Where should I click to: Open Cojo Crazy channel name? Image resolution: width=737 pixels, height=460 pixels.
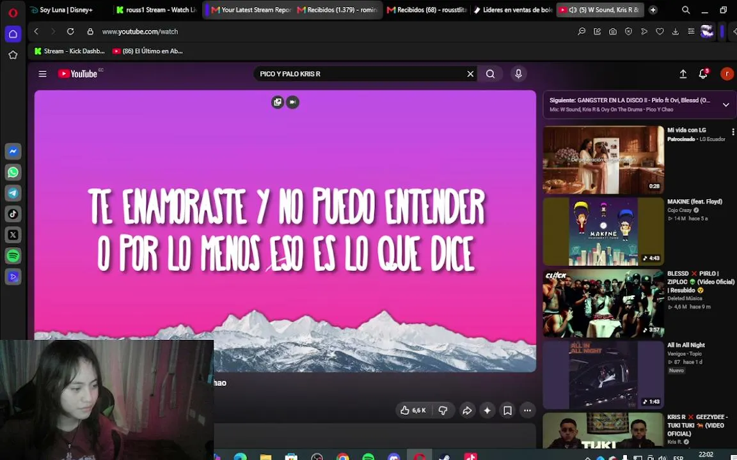680,210
